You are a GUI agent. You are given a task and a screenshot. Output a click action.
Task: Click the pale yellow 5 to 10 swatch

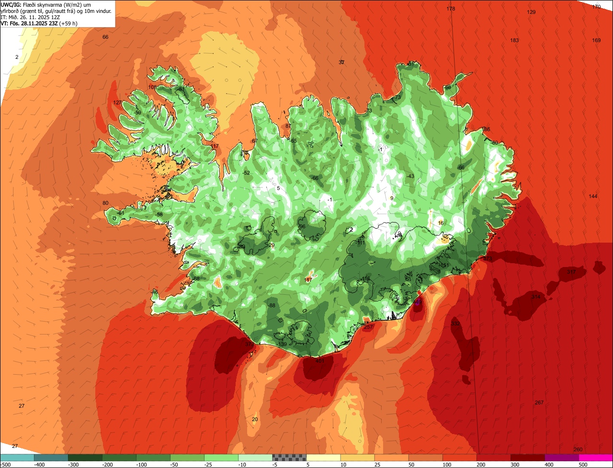pyautogui.click(x=323, y=457)
